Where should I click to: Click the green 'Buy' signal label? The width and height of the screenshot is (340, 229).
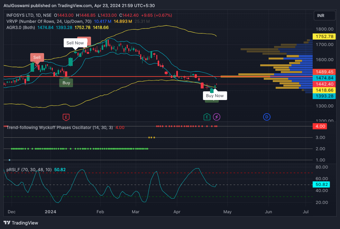pos(66,83)
